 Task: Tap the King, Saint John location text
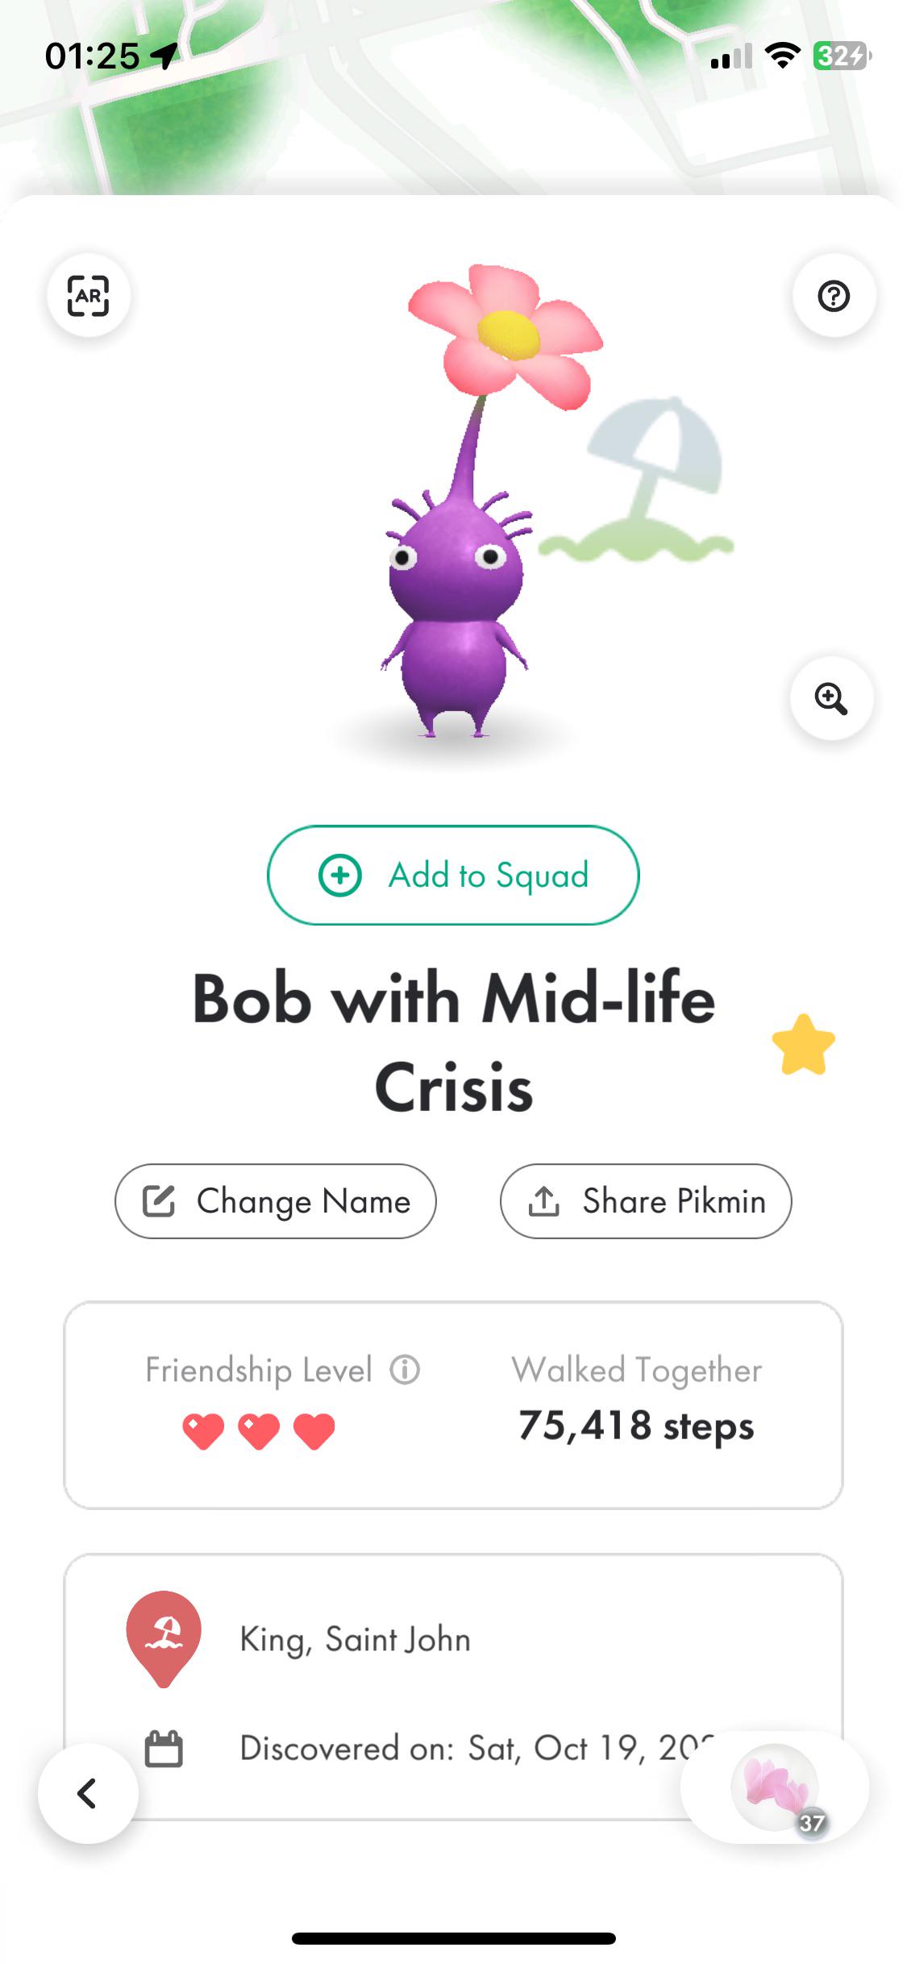[355, 1639]
